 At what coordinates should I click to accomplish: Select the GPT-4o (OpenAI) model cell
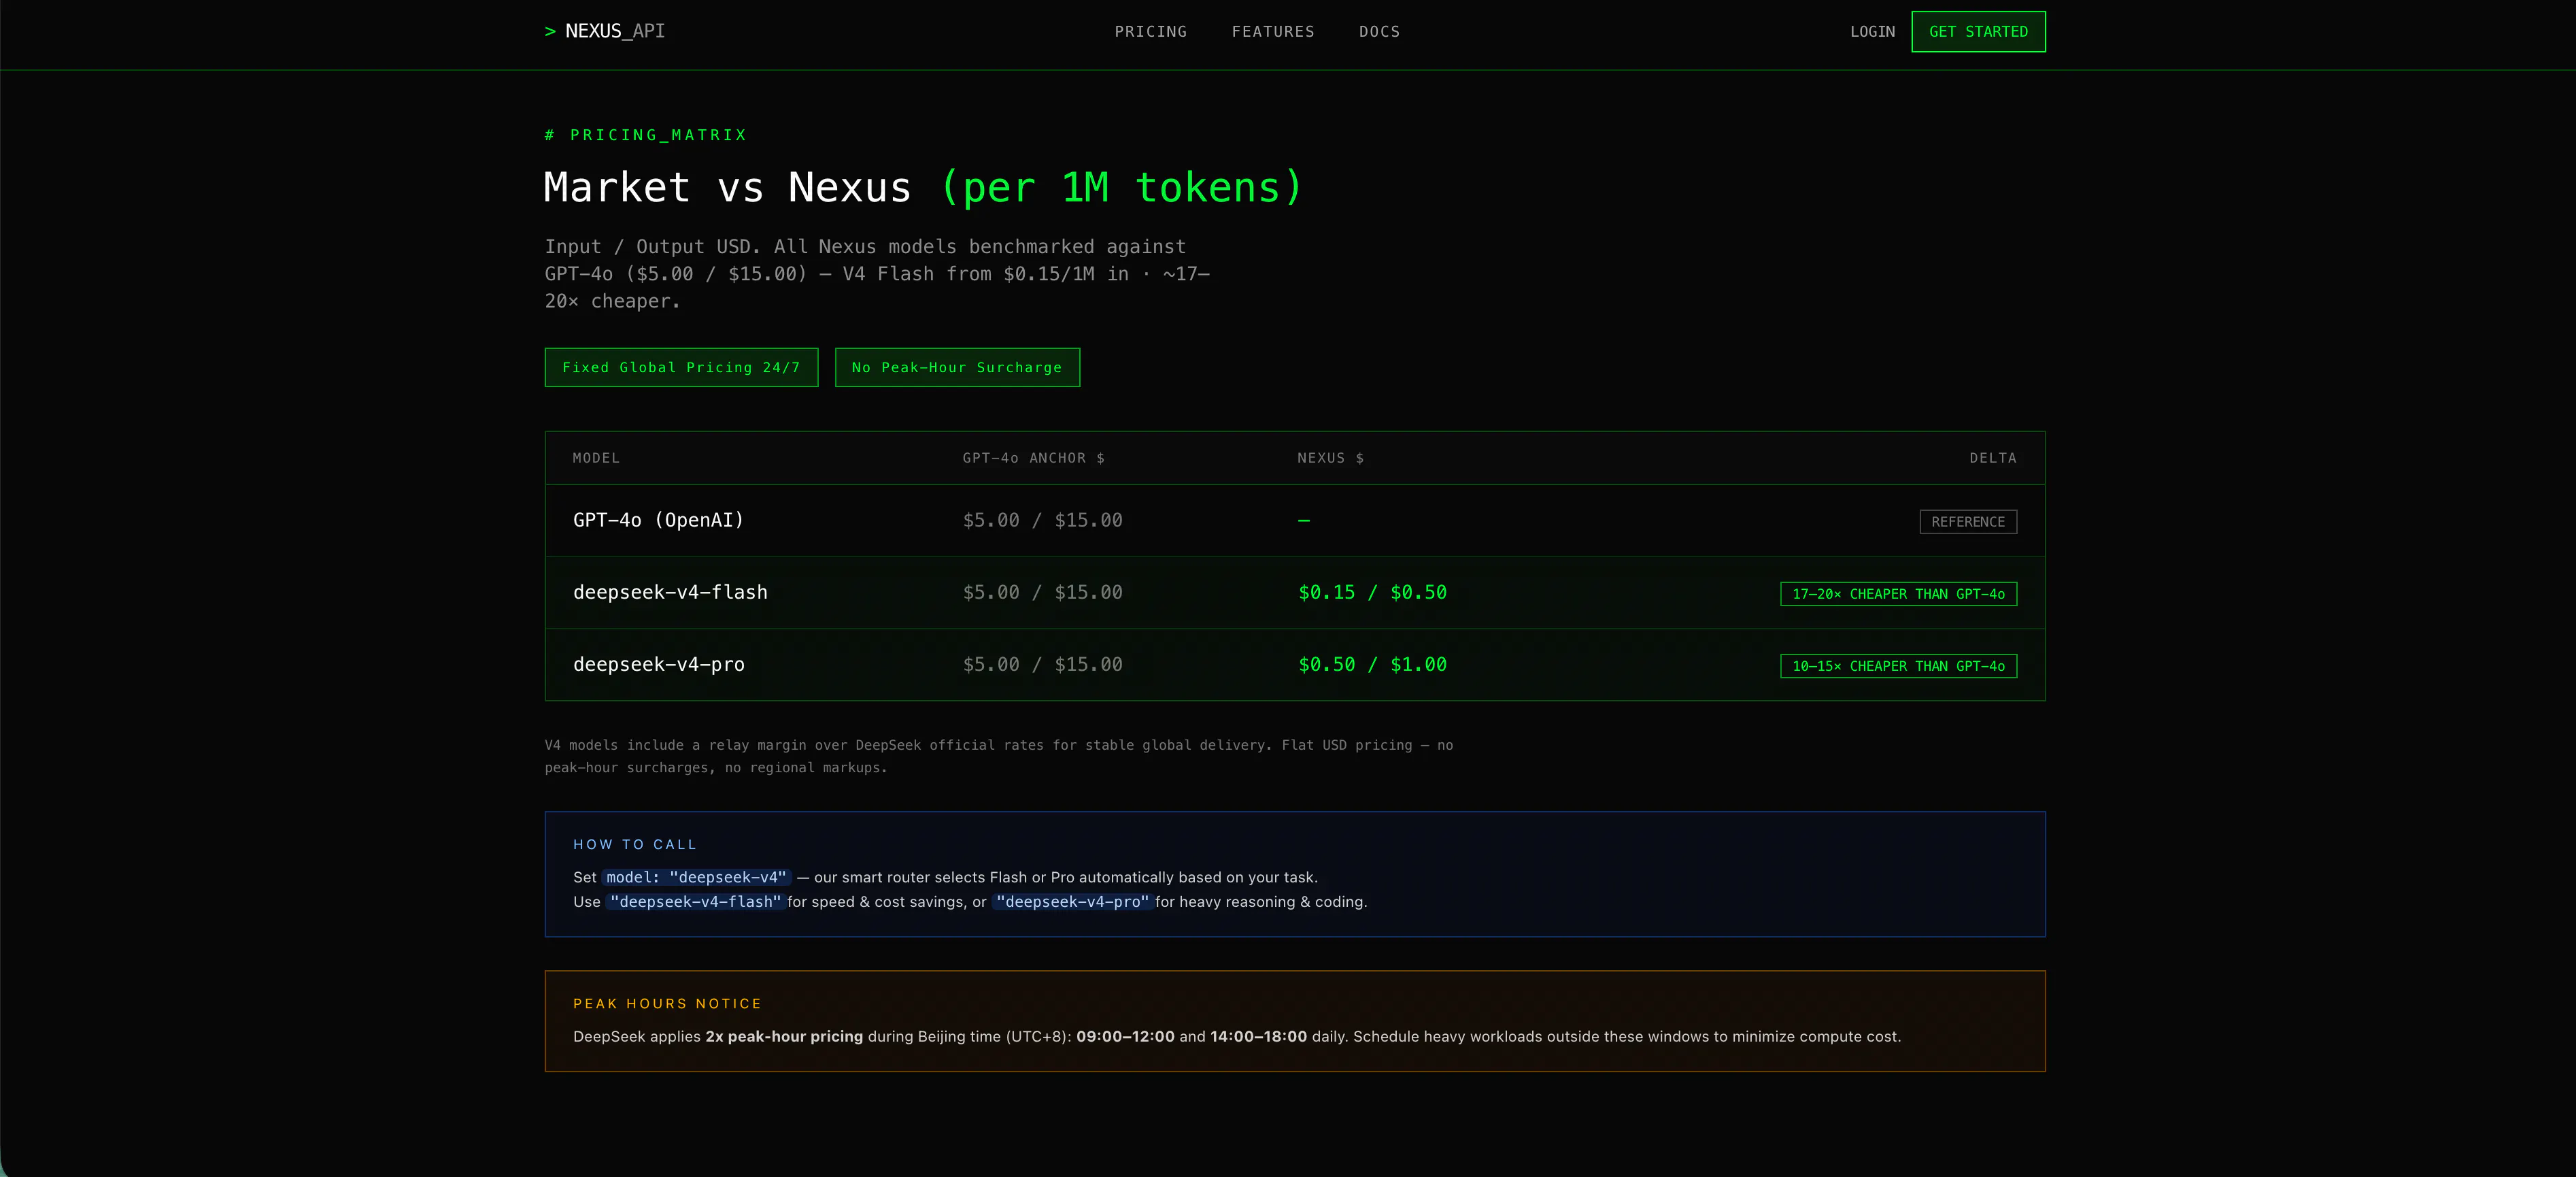pyautogui.click(x=658, y=520)
